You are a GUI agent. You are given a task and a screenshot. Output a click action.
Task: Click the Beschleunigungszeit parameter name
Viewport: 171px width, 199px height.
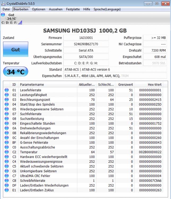point(35,100)
